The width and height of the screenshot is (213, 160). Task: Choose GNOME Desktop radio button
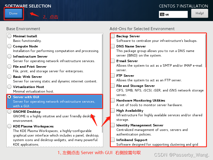9,111
